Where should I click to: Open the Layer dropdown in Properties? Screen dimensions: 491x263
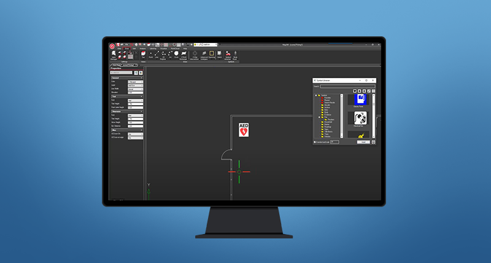click(135, 85)
